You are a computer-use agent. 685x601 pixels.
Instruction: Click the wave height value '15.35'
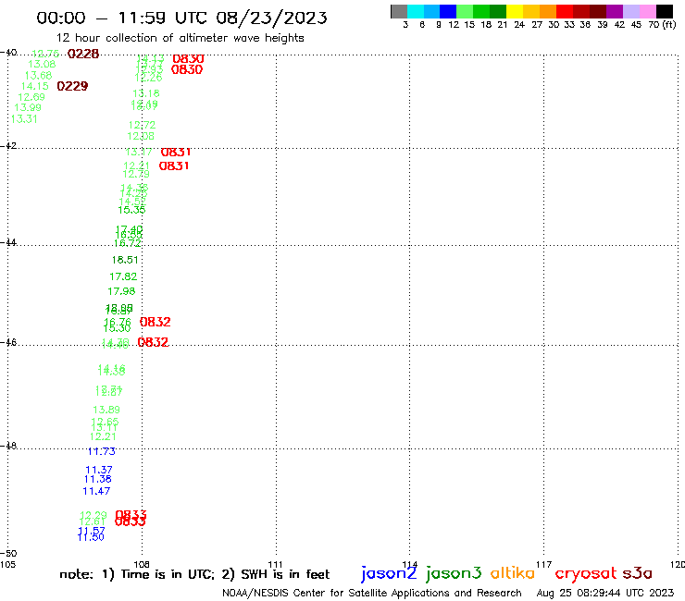[x=131, y=210]
